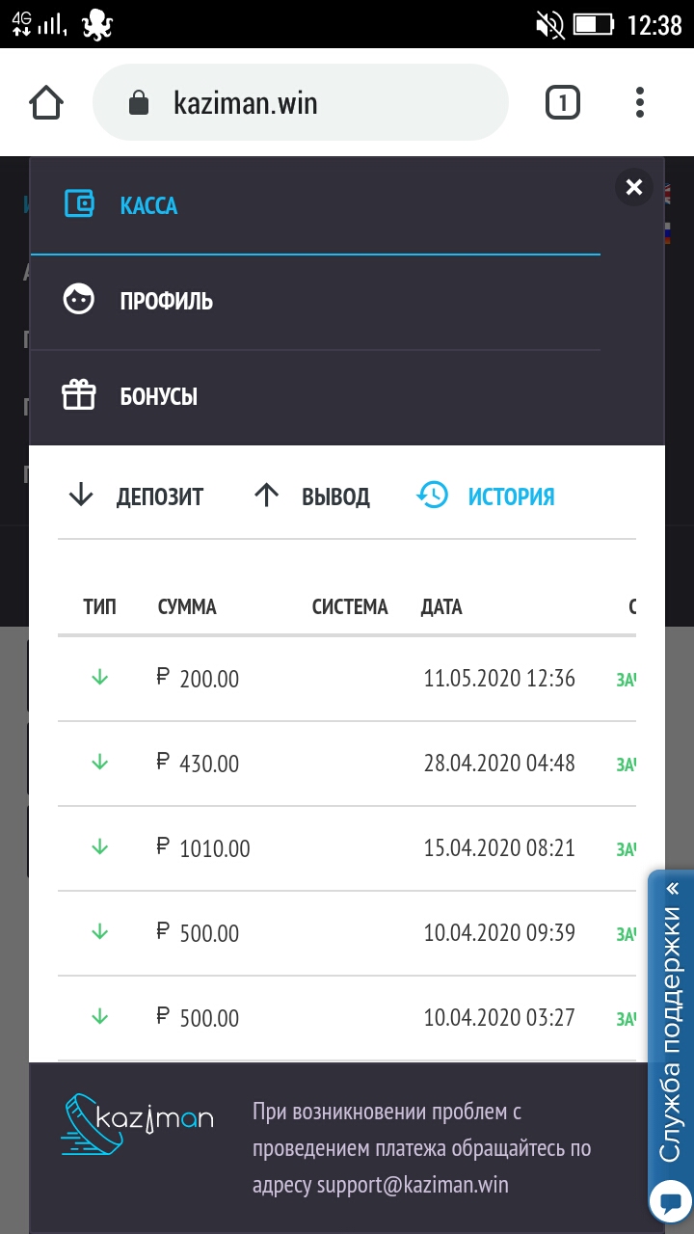Open the browser three-dot menu
Image resolution: width=694 pixels, height=1234 pixels.
[640, 102]
